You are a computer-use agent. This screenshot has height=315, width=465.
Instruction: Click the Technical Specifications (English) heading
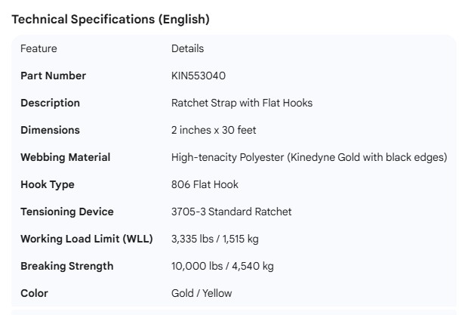(x=111, y=20)
